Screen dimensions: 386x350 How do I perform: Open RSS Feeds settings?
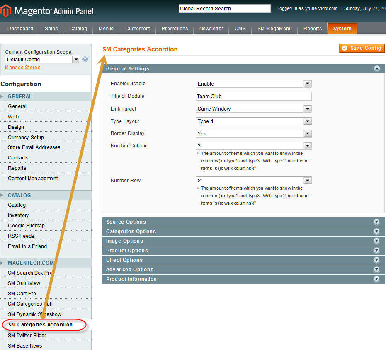(x=46, y=236)
